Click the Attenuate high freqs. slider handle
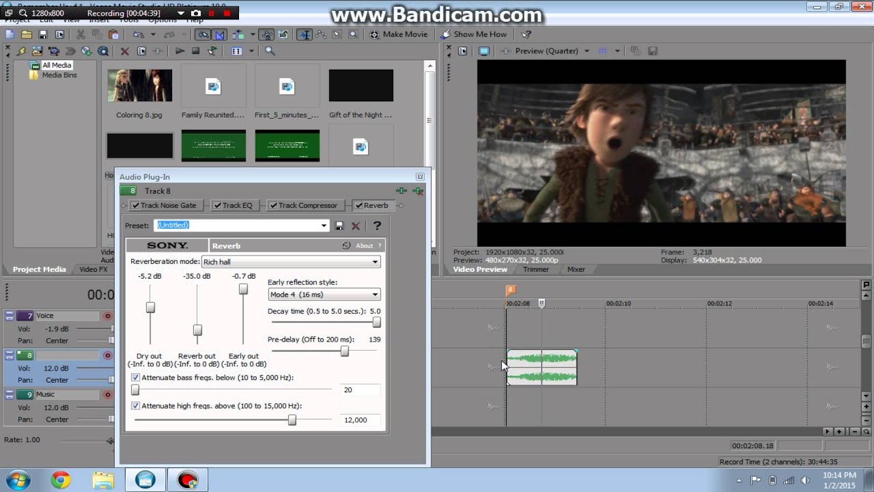Viewport: 874px width, 492px height. [x=292, y=420]
